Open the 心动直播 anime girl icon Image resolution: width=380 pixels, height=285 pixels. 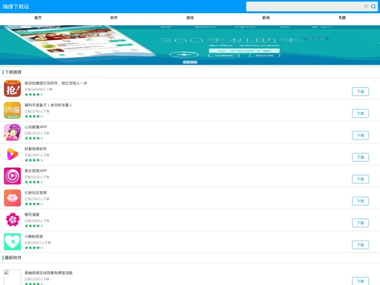12,132
